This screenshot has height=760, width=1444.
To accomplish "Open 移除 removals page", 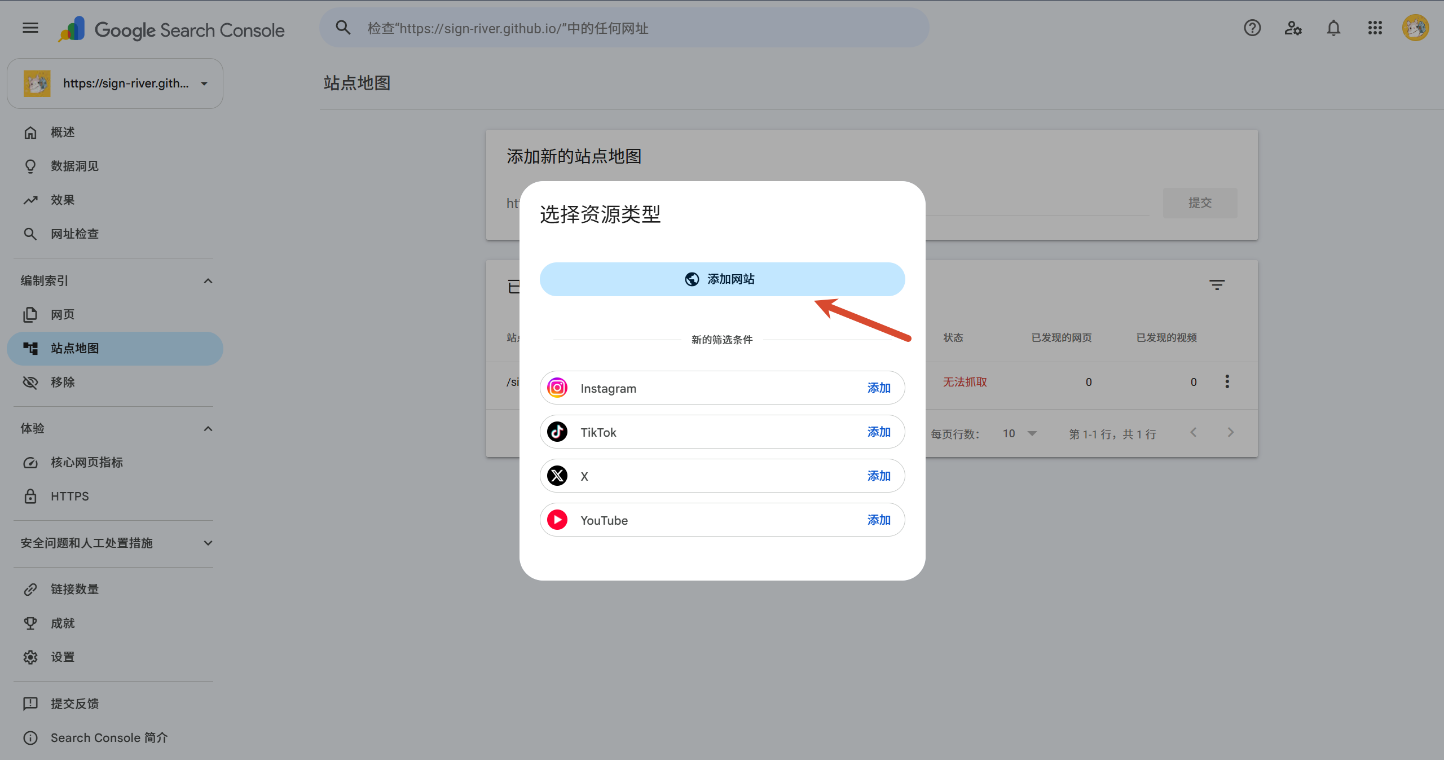I will tap(115, 383).
